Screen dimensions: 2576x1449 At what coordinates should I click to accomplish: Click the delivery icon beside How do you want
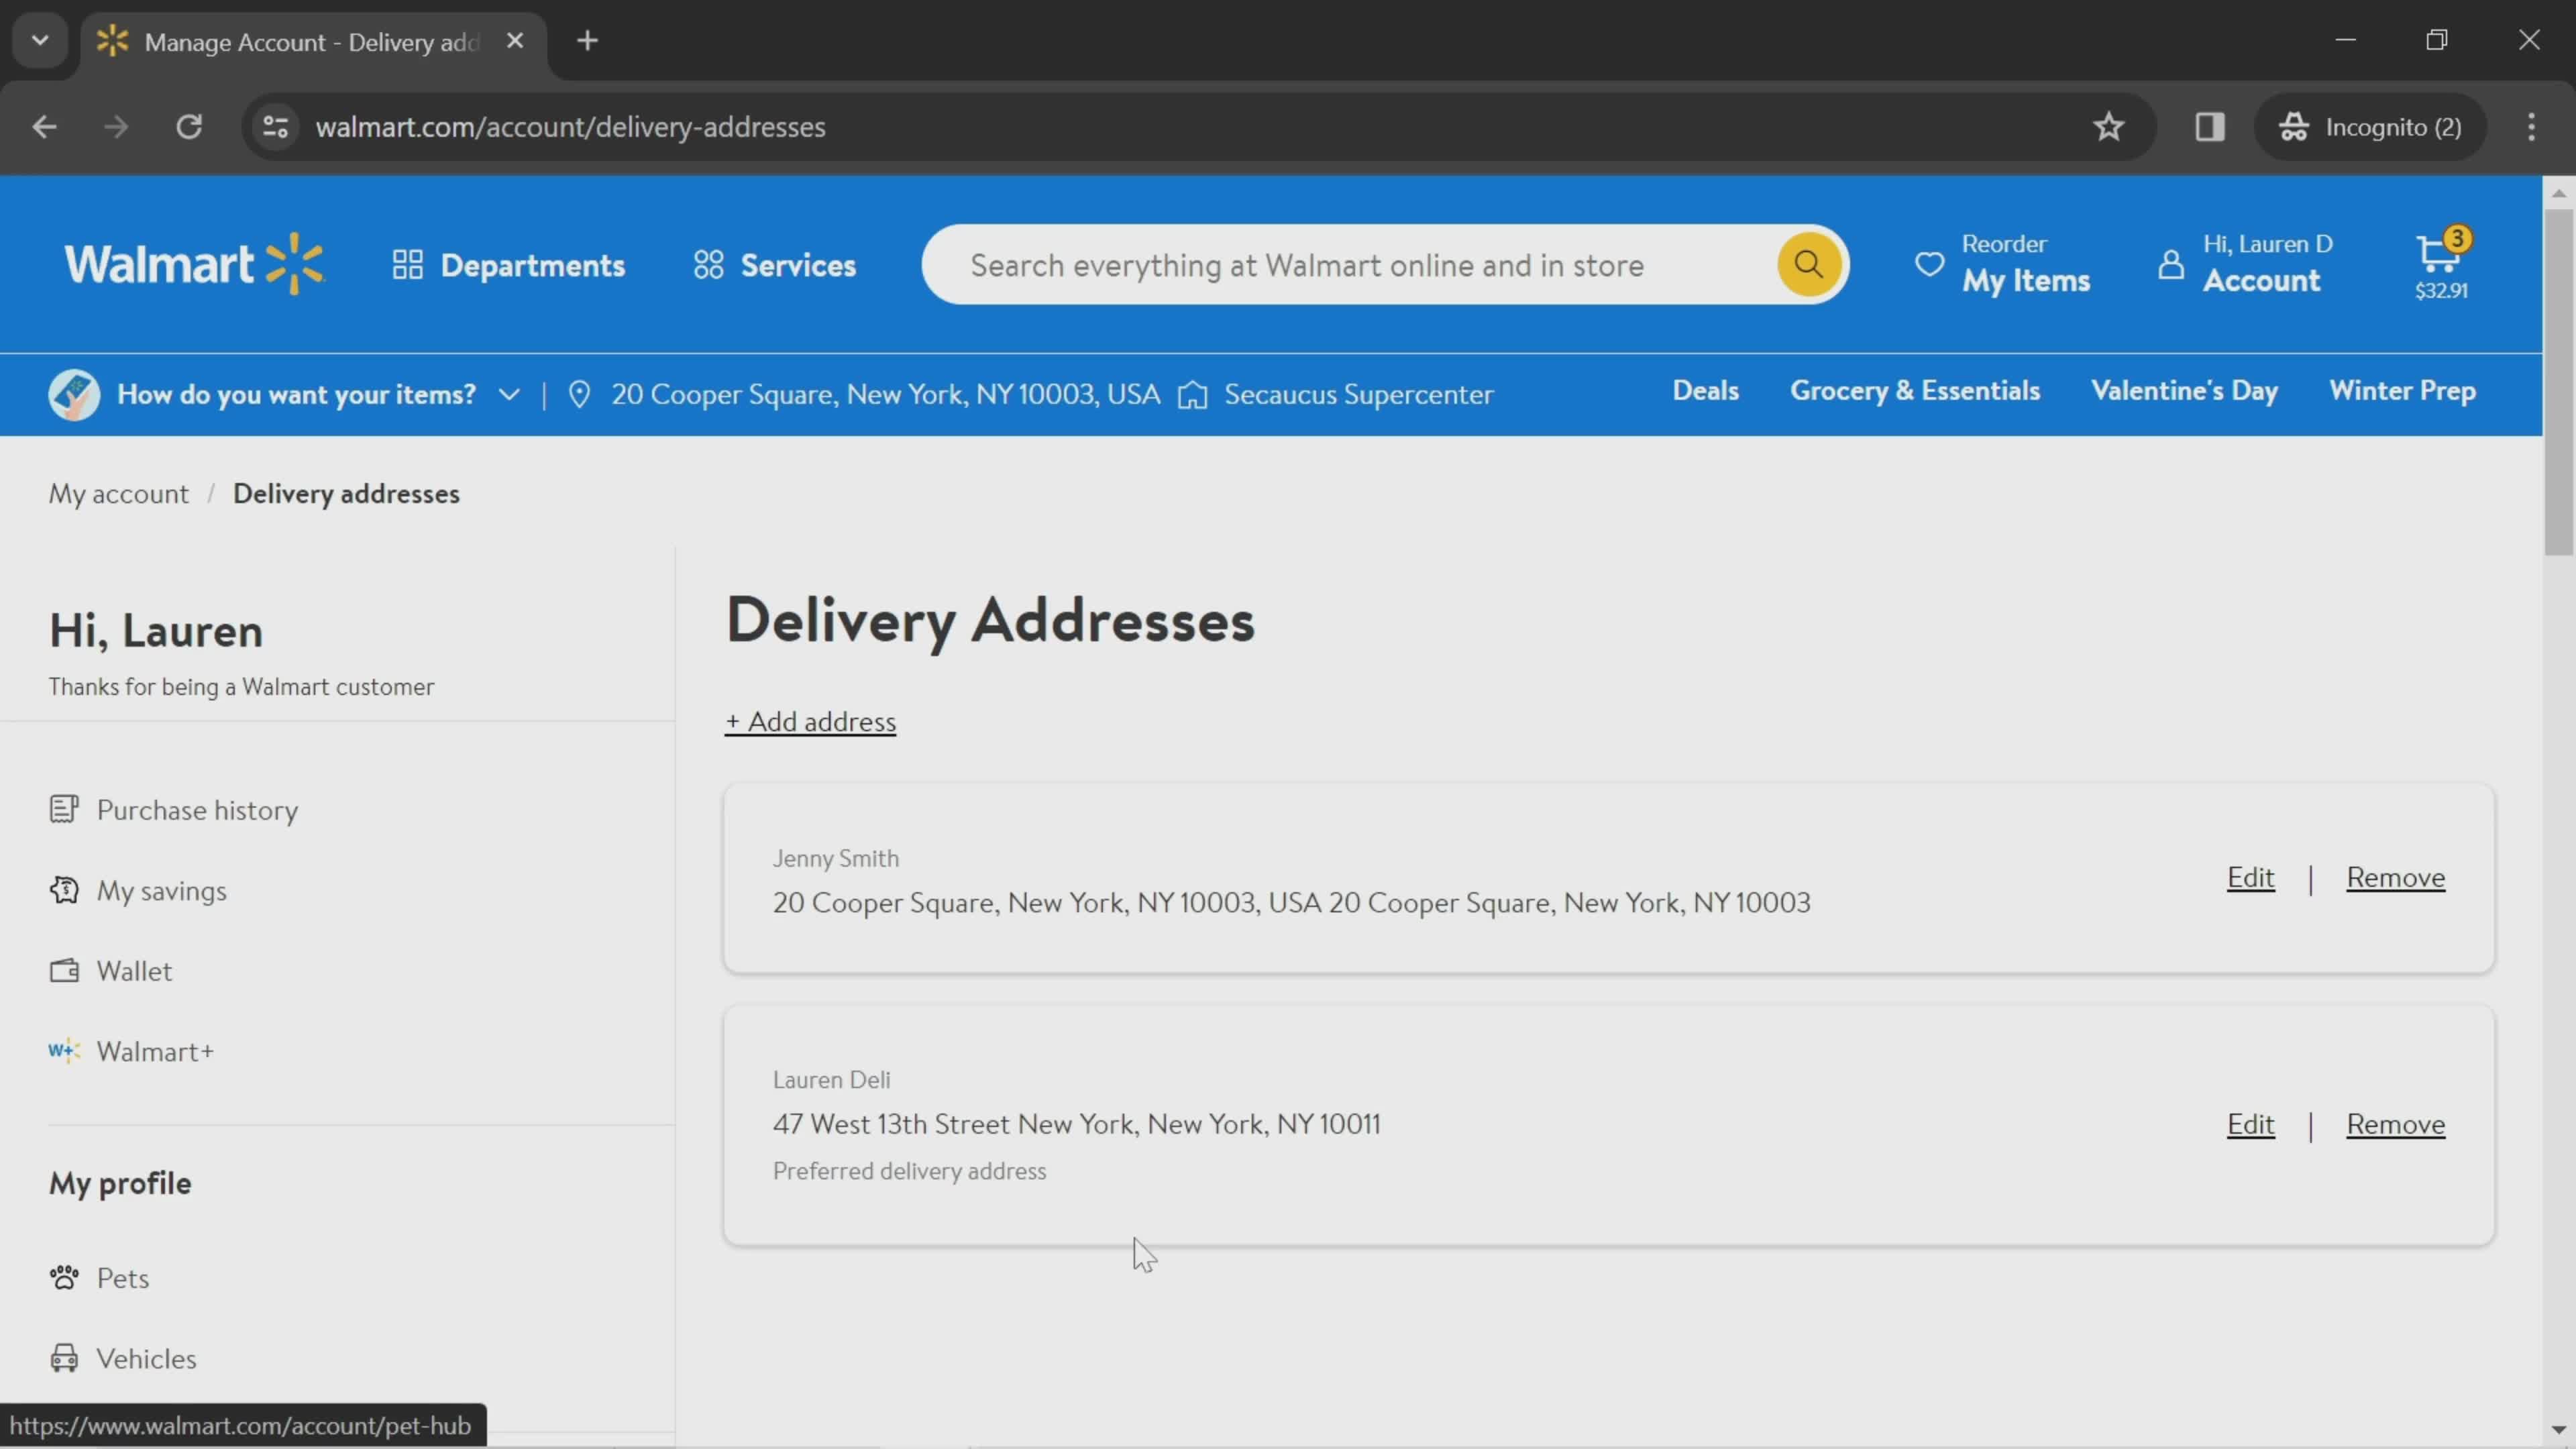tap(74, 394)
